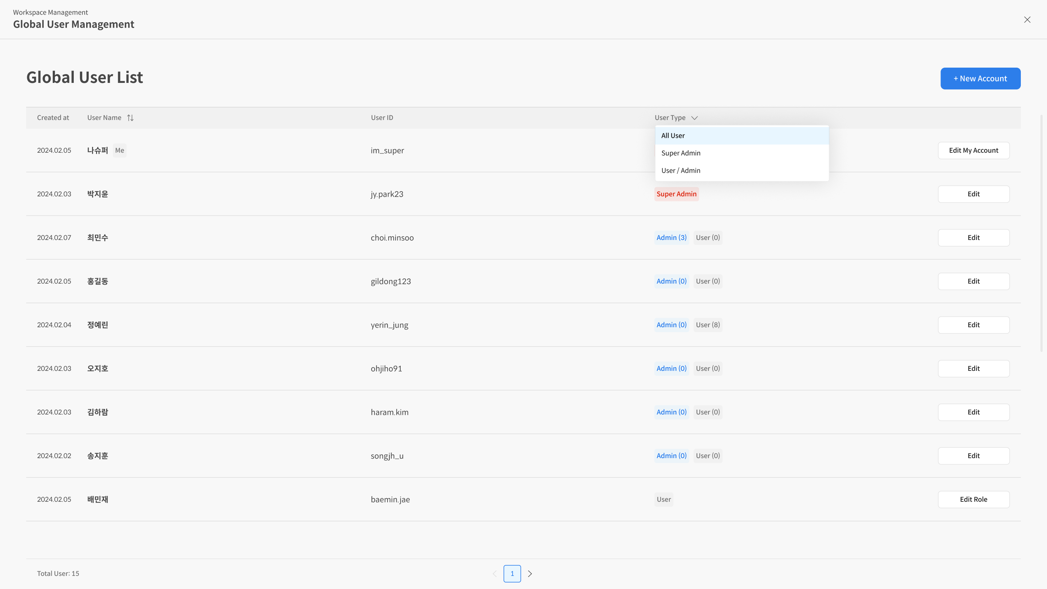The width and height of the screenshot is (1047, 589).
Task: Click User (8) badge for yerin_jung
Action: [707, 325]
